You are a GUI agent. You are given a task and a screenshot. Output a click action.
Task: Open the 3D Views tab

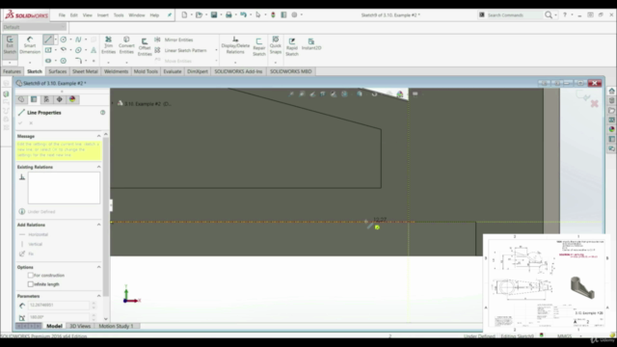click(80, 326)
